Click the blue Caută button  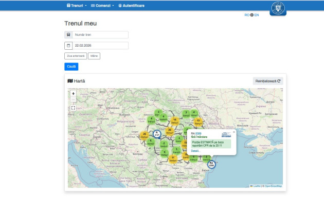click(71, 67)
